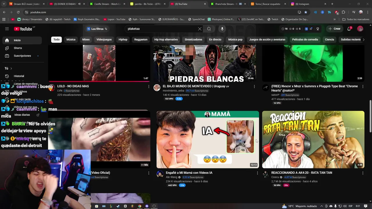Open the movimiento_seba channel avatar

(157, 88)
